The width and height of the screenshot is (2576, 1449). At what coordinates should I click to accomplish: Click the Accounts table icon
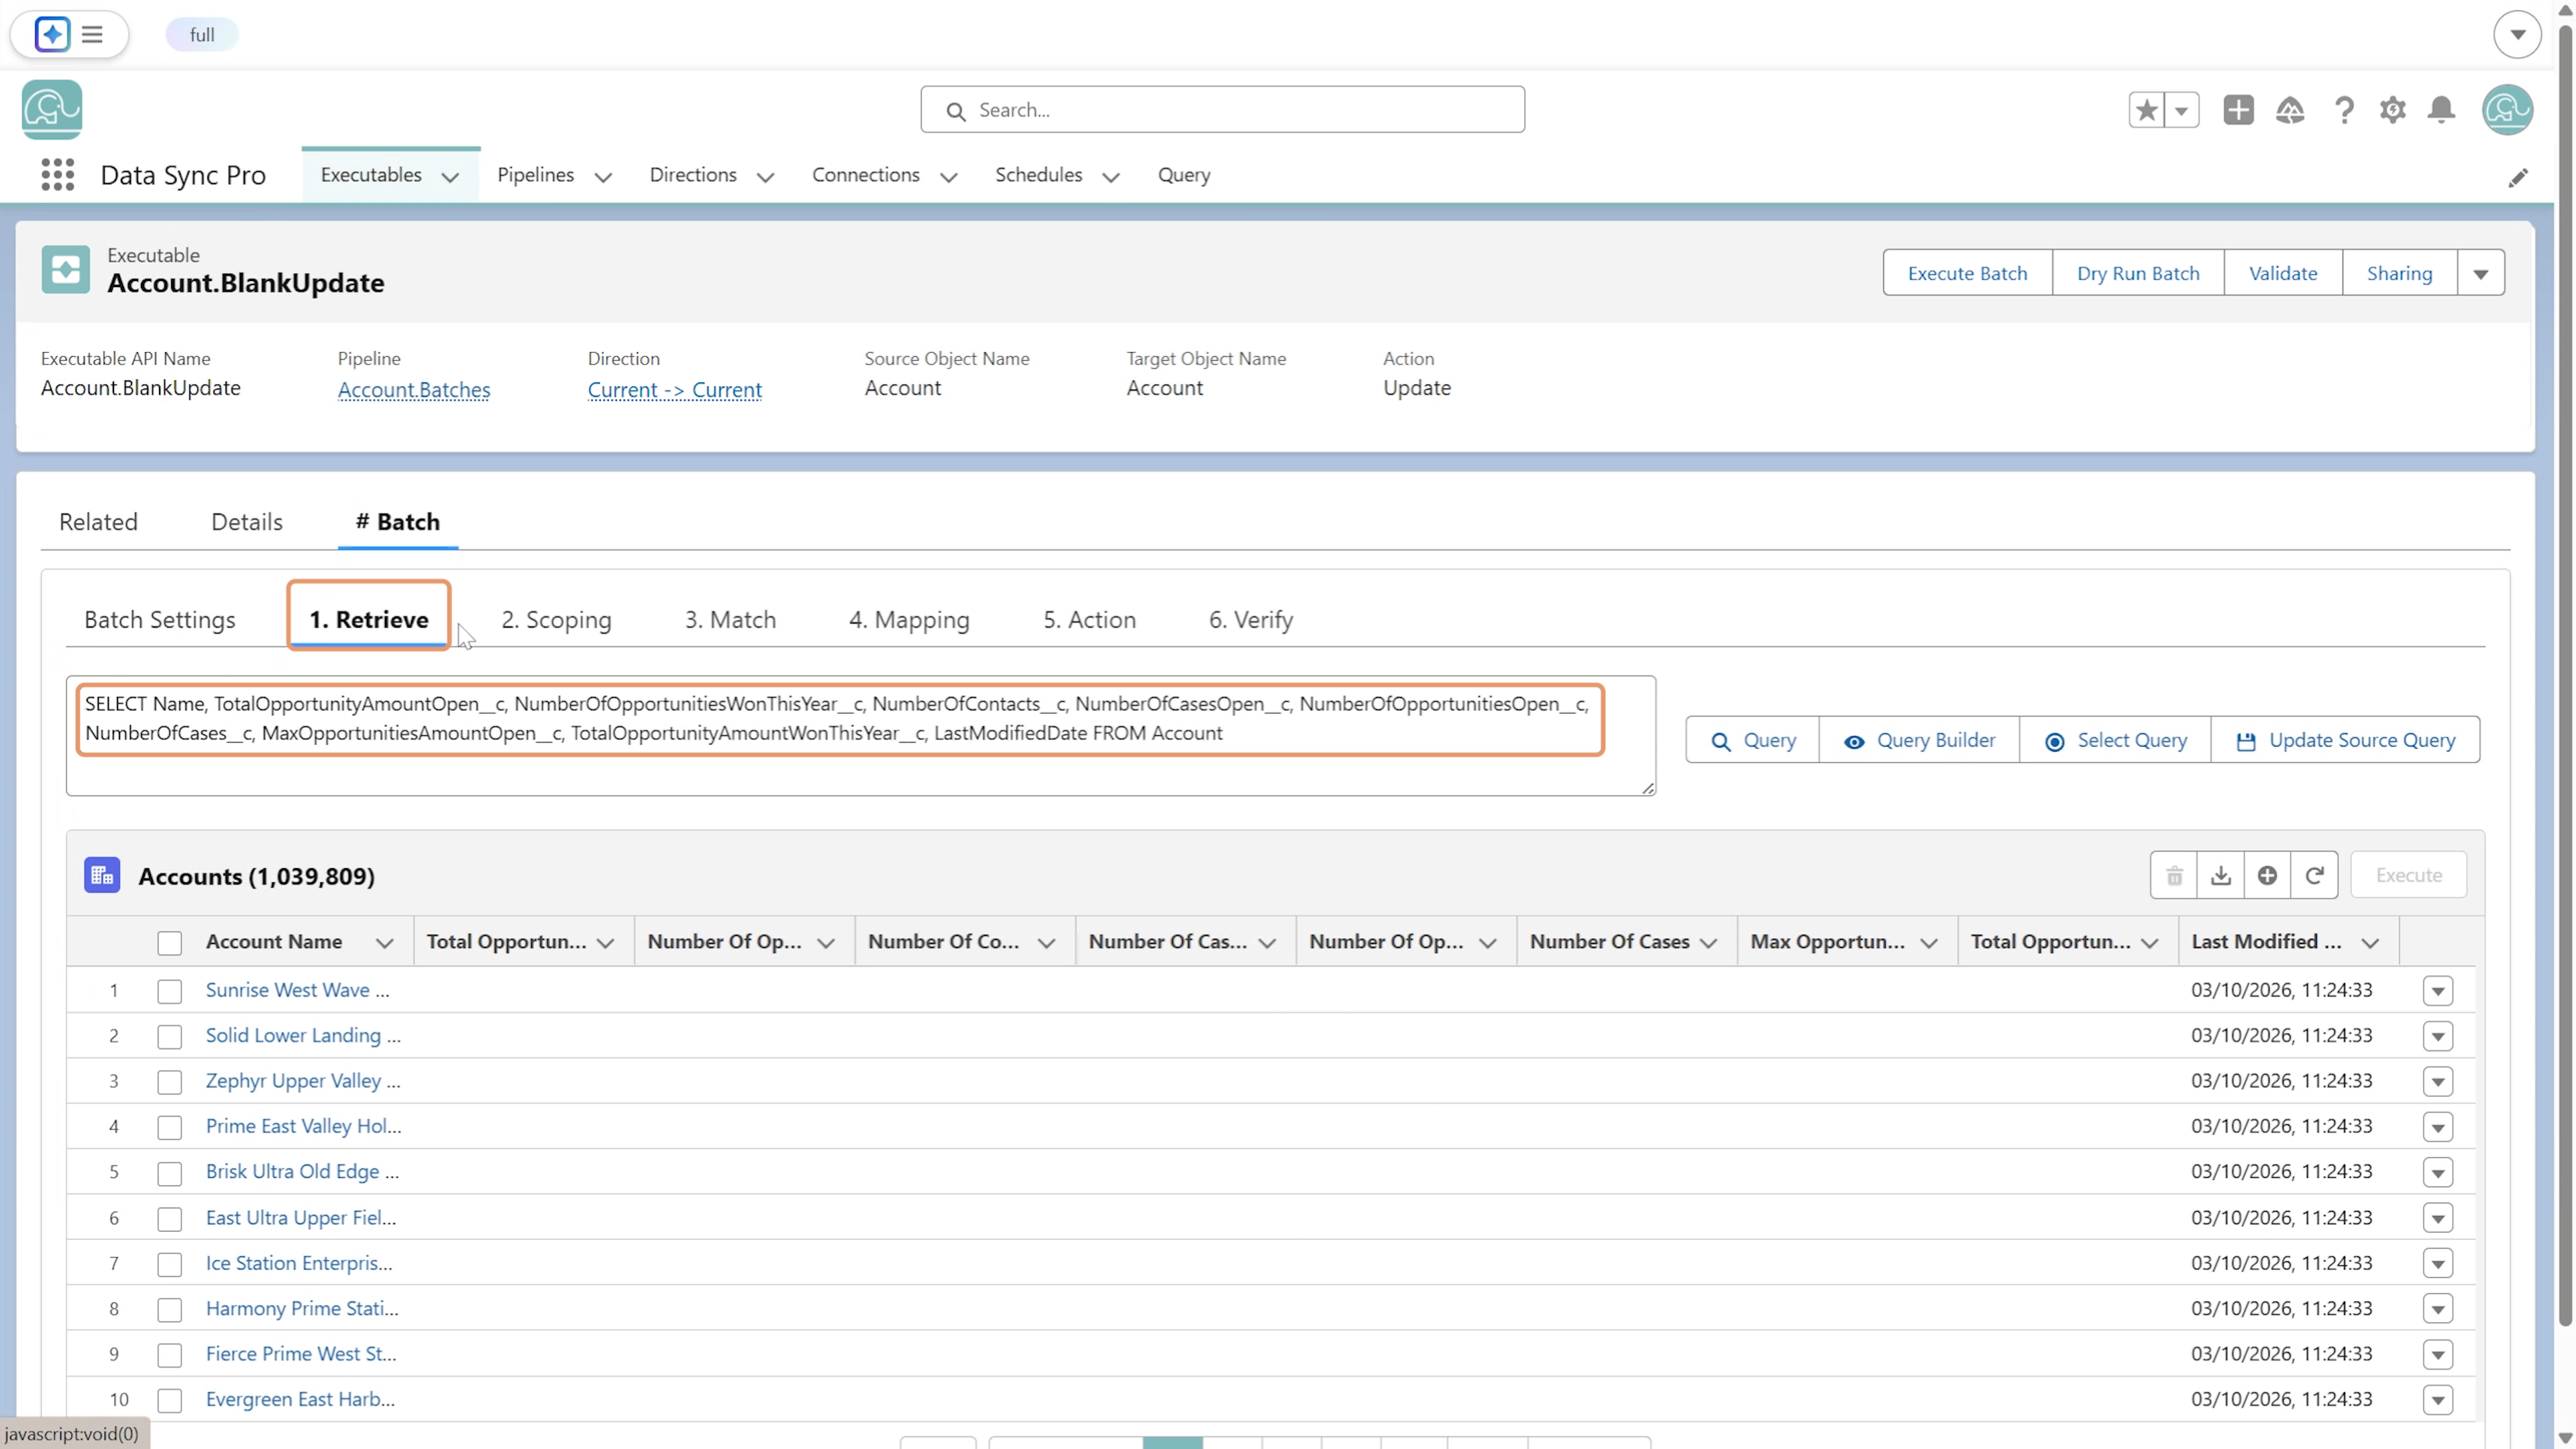tap(102, 875)
